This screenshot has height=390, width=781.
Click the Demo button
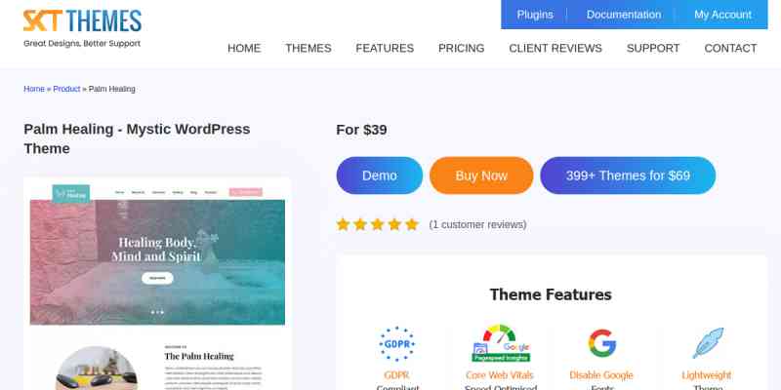(x=380, y=175)
